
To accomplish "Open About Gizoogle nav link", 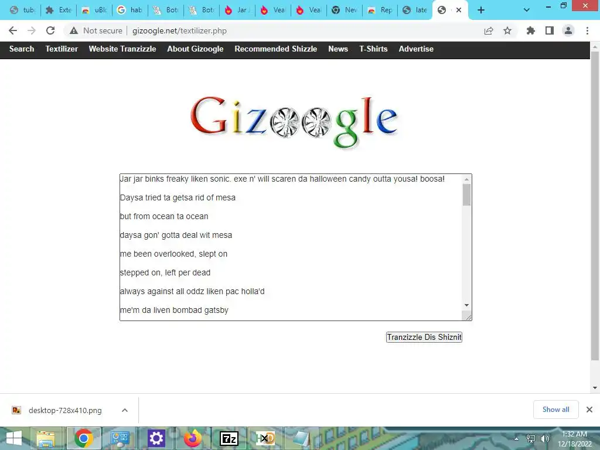I will (195, 49).
